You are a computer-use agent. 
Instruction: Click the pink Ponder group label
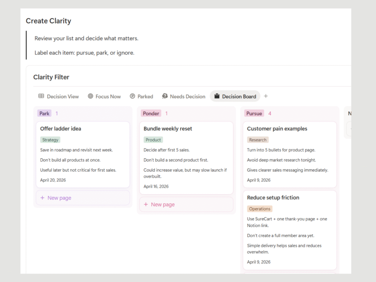tap(151, 113)
